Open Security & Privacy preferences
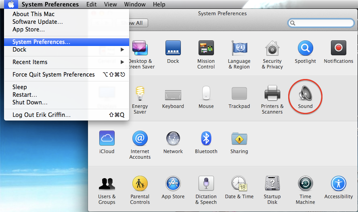The width and height of the screenshot is (358, 212). [x=272, y=55]
